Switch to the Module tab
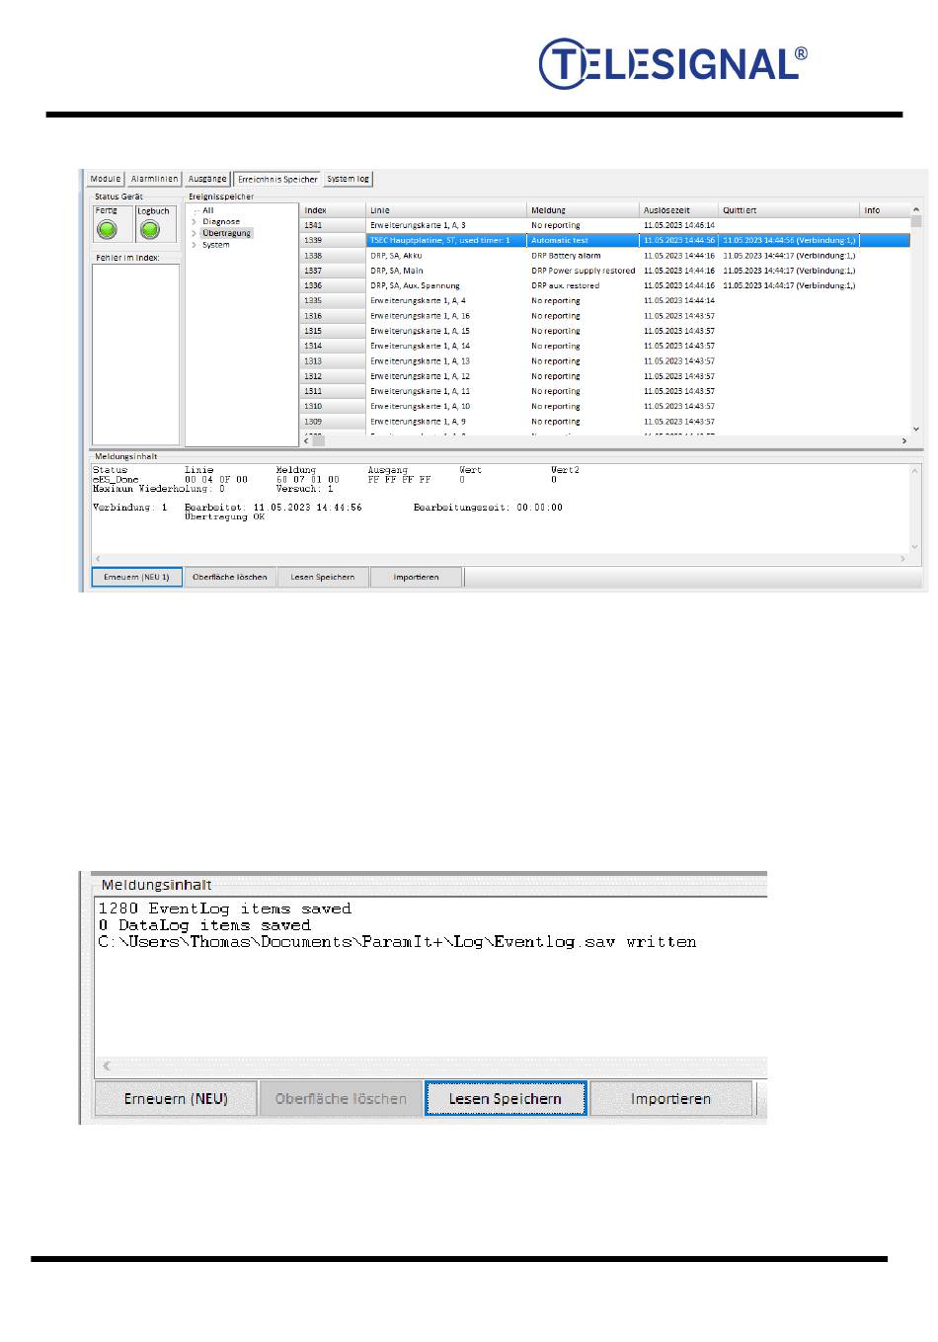This screenshot has height=1342, width=938. coord(105,179)
